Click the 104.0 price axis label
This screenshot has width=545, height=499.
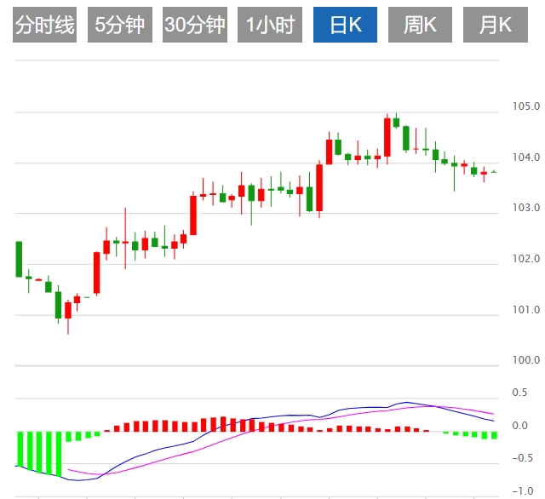(x=526, y=158)
